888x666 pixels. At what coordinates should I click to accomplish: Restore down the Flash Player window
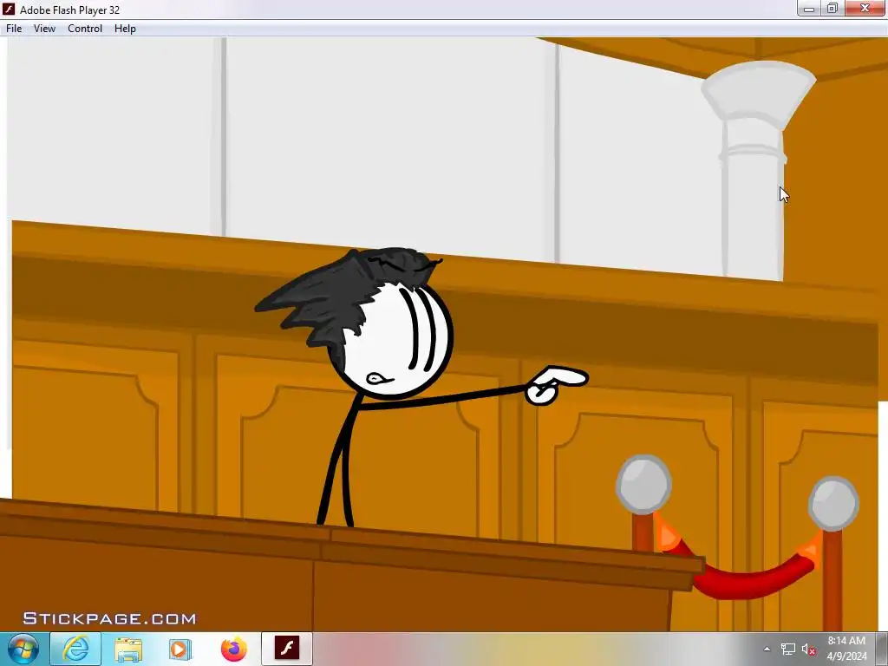[832, 9]
